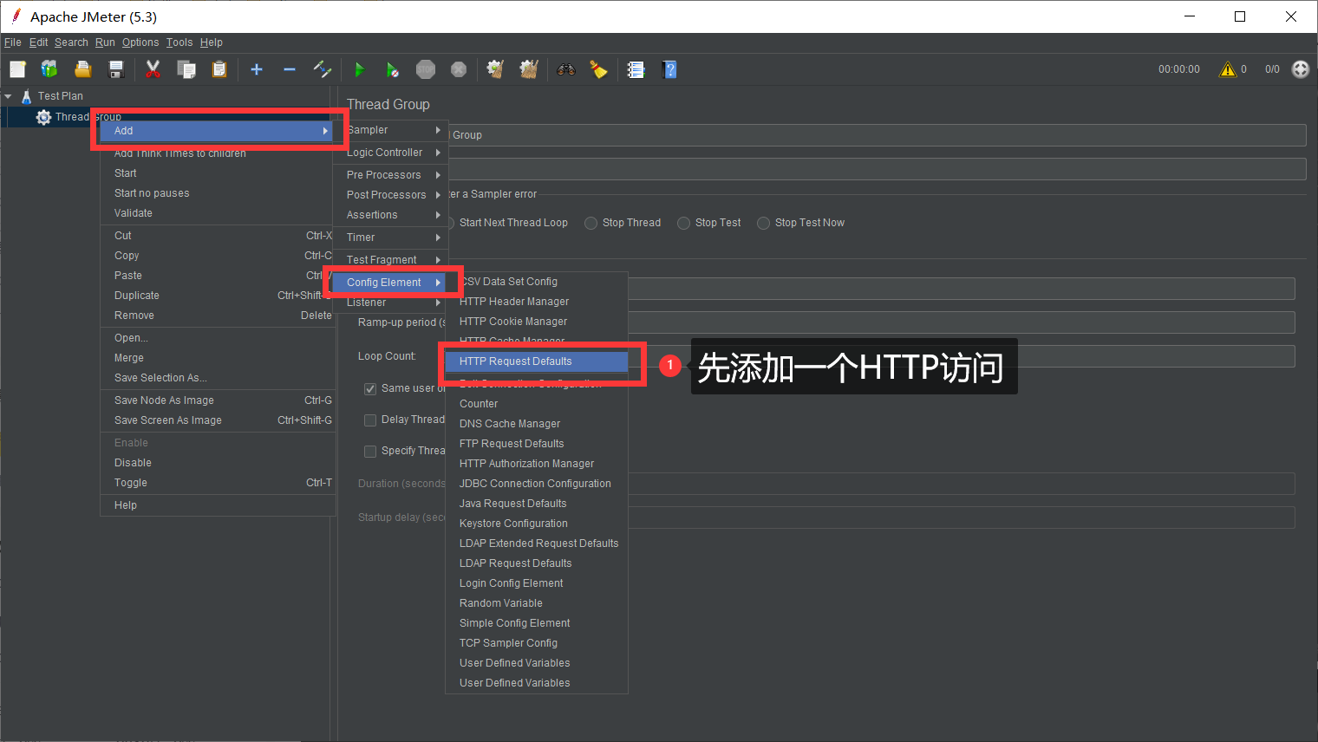Image resolution: width=1318 pixels, height=742 pixels.
Task: Click the 0/0 active threads counter
Action: pyautogui.click(x=1272, y=69)
